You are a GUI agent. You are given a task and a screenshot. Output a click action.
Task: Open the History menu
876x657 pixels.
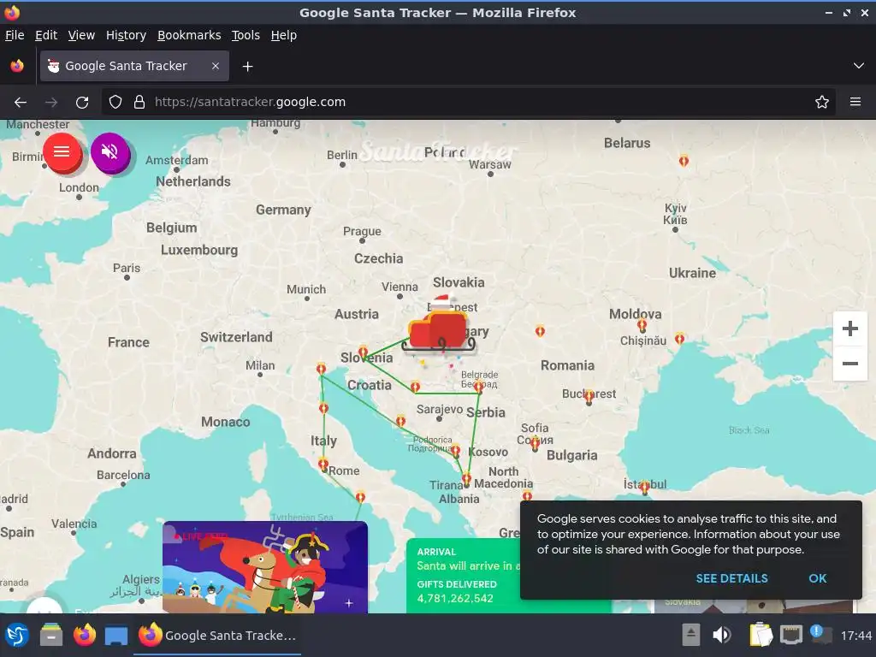point(126,35)
